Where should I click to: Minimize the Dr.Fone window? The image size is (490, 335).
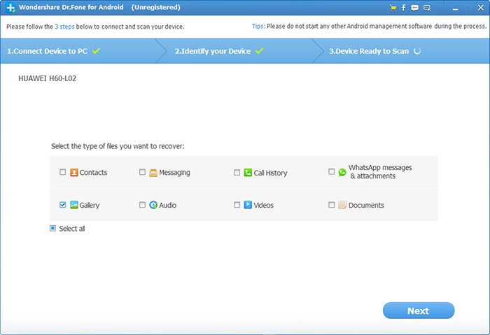(455, 8)
